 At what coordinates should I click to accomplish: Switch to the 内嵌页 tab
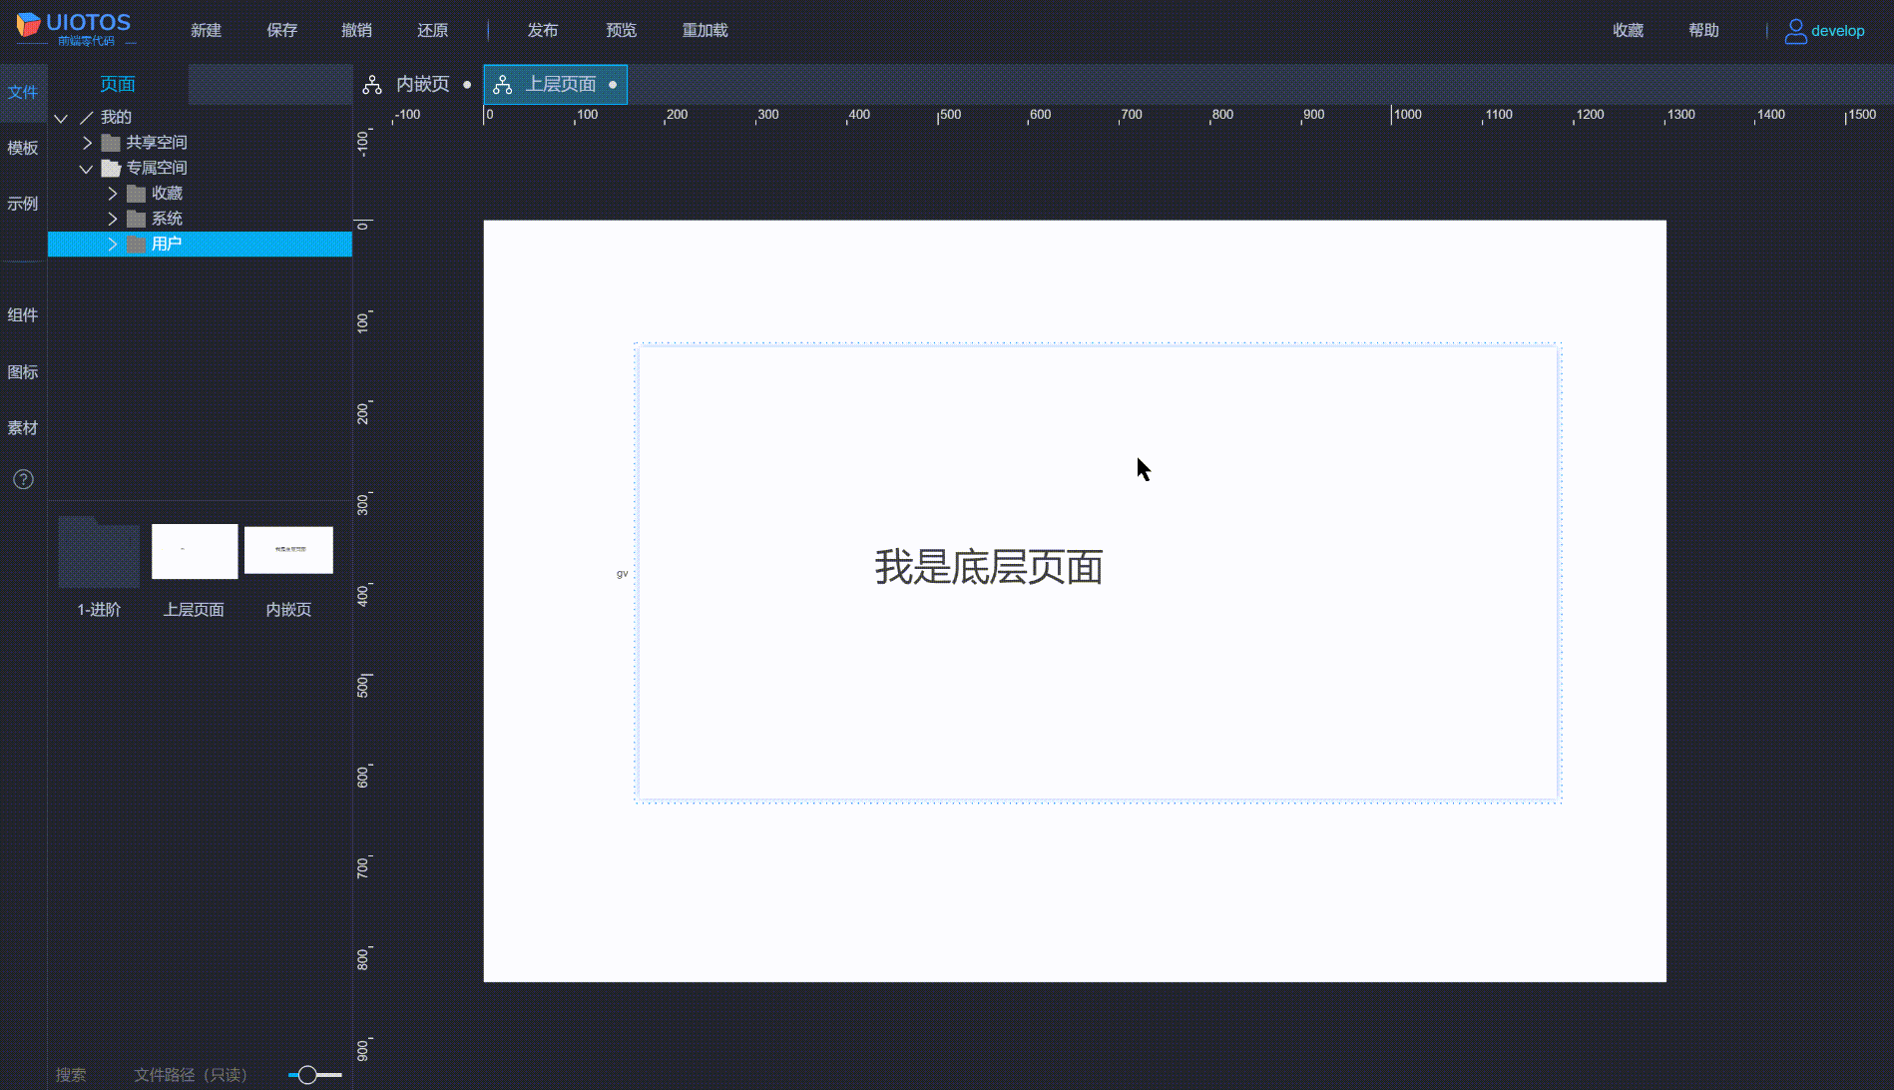(x=425, y=85)
